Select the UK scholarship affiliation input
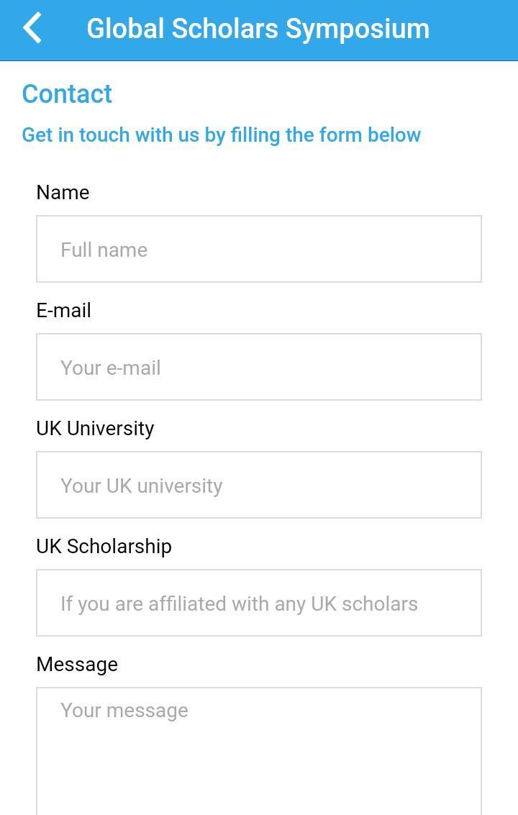Screen dimensions: 518x815 pos(259,603)
